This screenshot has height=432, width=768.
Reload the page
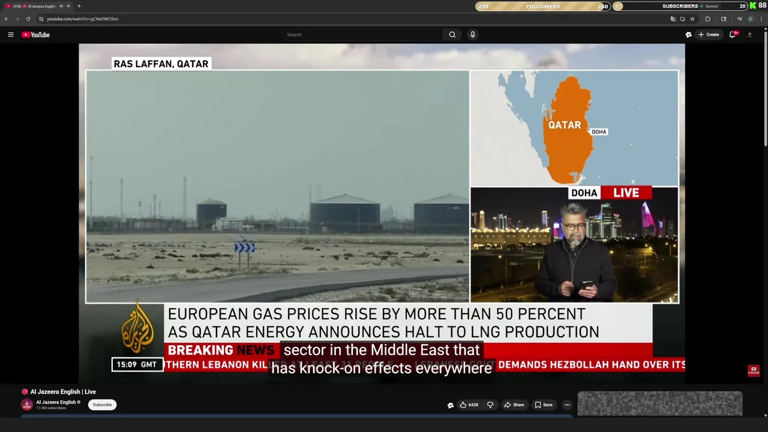pos(28,19)
